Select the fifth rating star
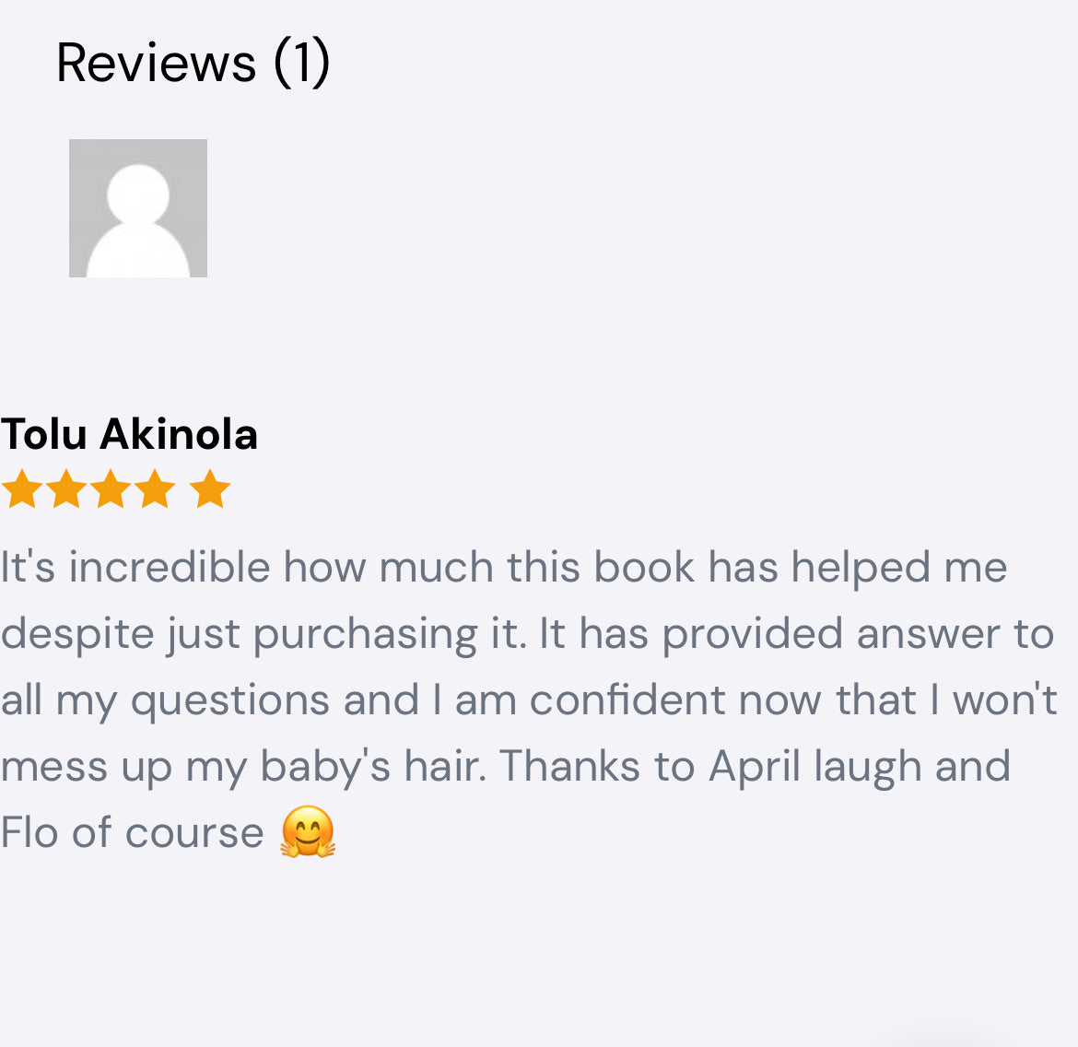This screenshot has height=1047, width=1078. pyautogui.click(x=210, y=489)
